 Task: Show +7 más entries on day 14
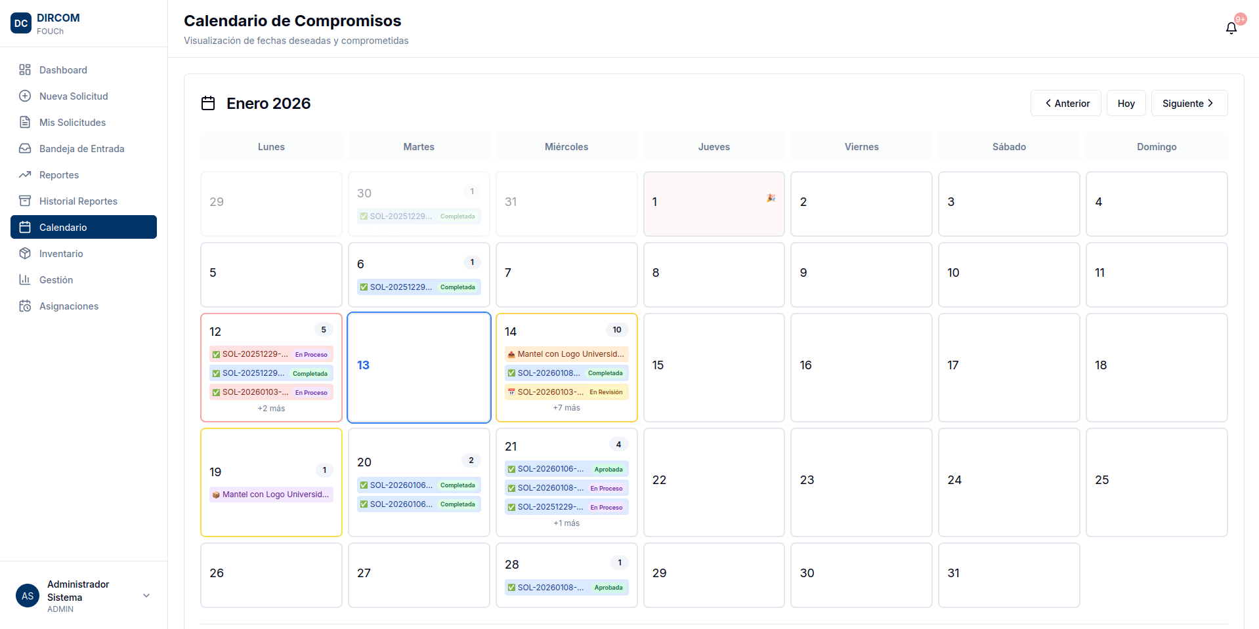pyautogui.click(x=566, y=408)
